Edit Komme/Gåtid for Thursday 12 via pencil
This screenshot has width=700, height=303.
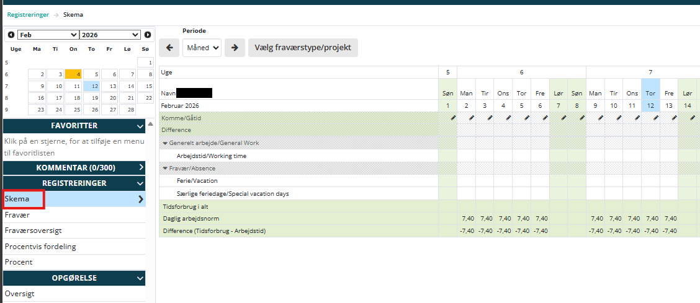point(655,118)
